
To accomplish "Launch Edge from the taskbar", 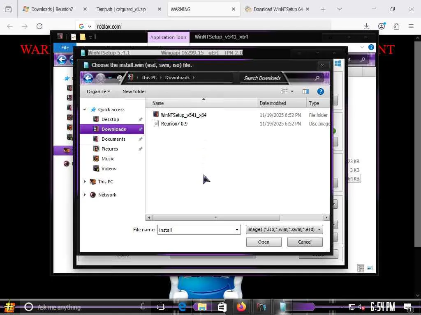I will tap(182, 307).
